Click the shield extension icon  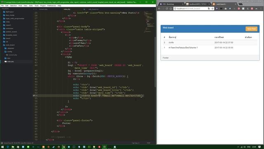(230, 8)
